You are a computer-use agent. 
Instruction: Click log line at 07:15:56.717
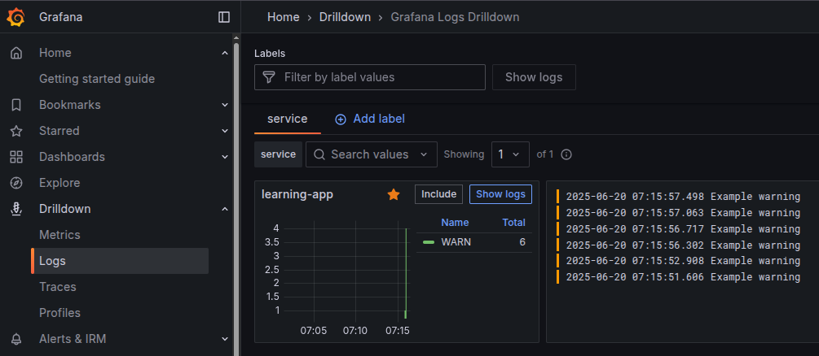pyautogui.click(x=683, y=229)
